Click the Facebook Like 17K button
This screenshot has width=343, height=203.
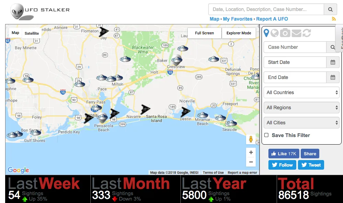(284, 154)
